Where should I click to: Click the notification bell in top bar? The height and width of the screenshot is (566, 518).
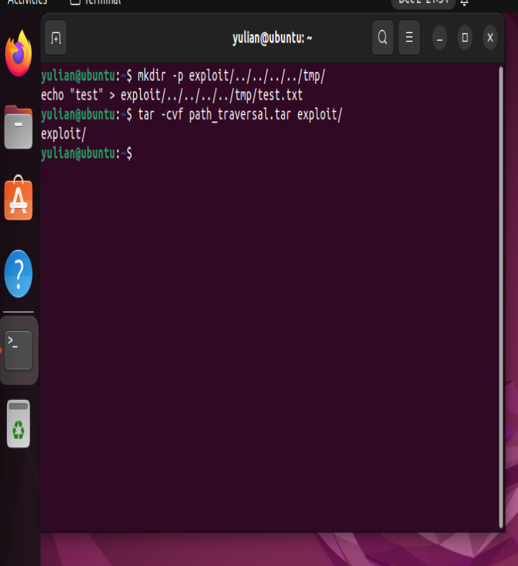[465, 3]
